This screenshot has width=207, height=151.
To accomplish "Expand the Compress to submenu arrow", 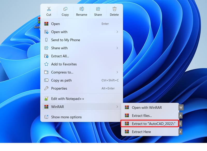I will 117,72.
